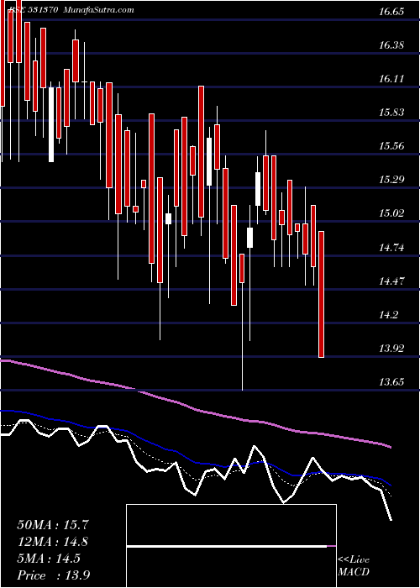This screenshot has width=420, height=588.
Task: Click the white candle body near the 15.02 gridline
Action: [169, 218]
